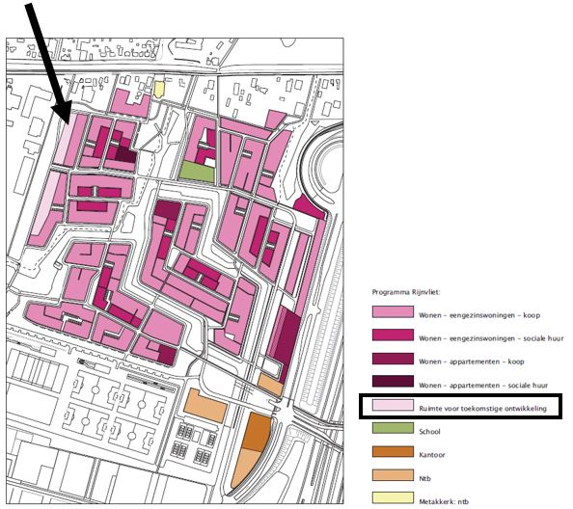Click the 'Kantoor' legend text
Image resolution: width=573 pixels, height=509 pixels.
432,455
